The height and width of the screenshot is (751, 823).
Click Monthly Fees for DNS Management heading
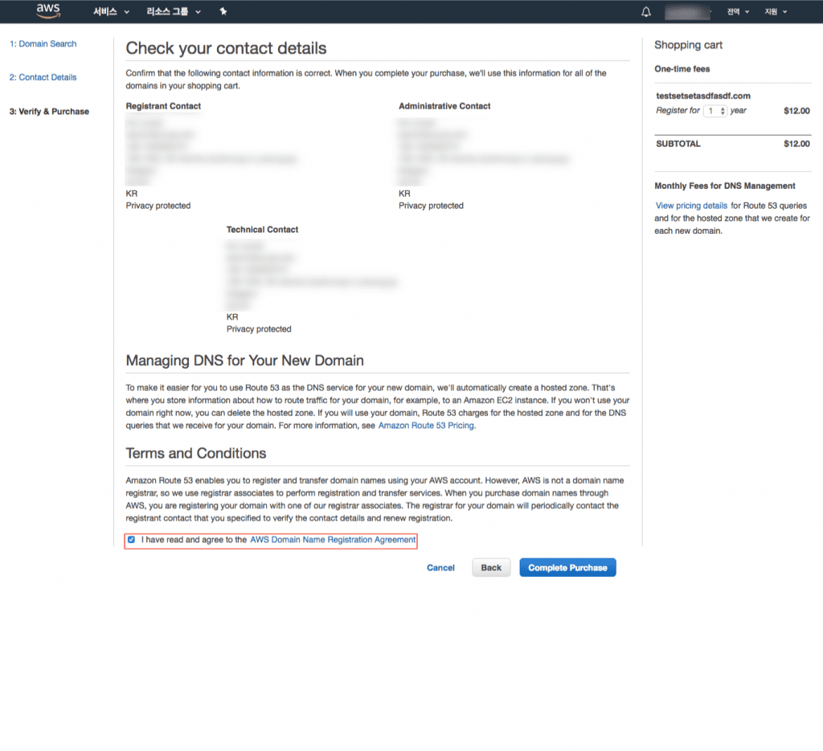click(724, 186)
